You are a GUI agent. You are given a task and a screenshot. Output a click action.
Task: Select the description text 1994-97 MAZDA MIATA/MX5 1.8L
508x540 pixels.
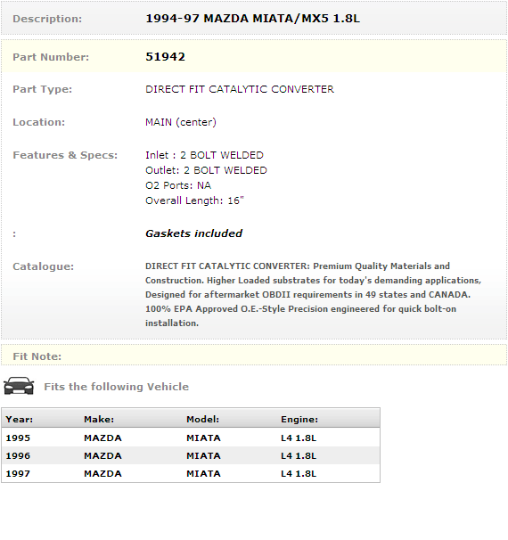click(253, 19)
